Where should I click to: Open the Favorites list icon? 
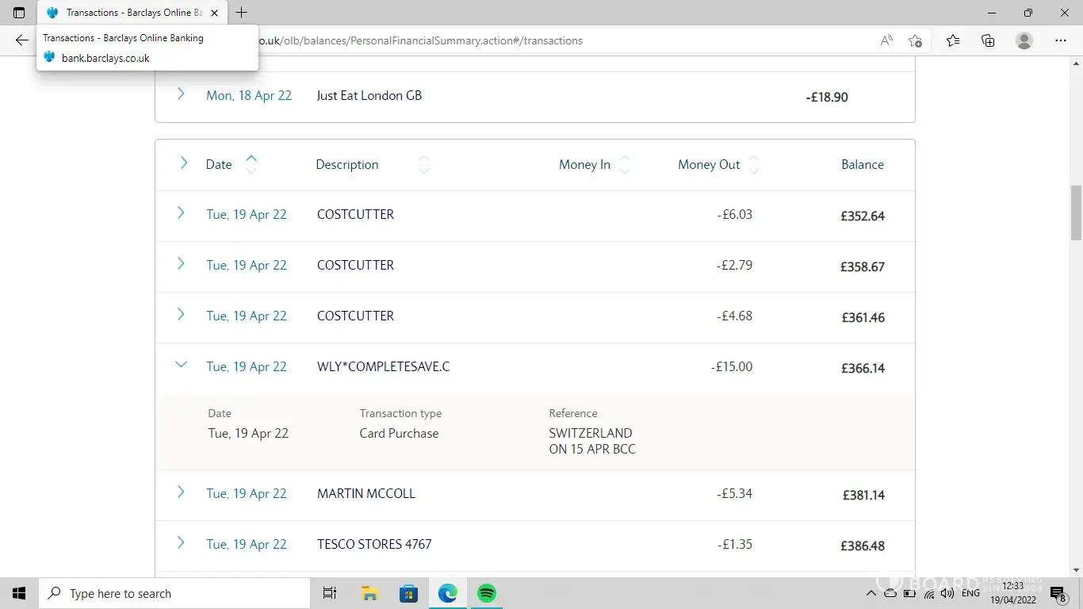point(952,40)
